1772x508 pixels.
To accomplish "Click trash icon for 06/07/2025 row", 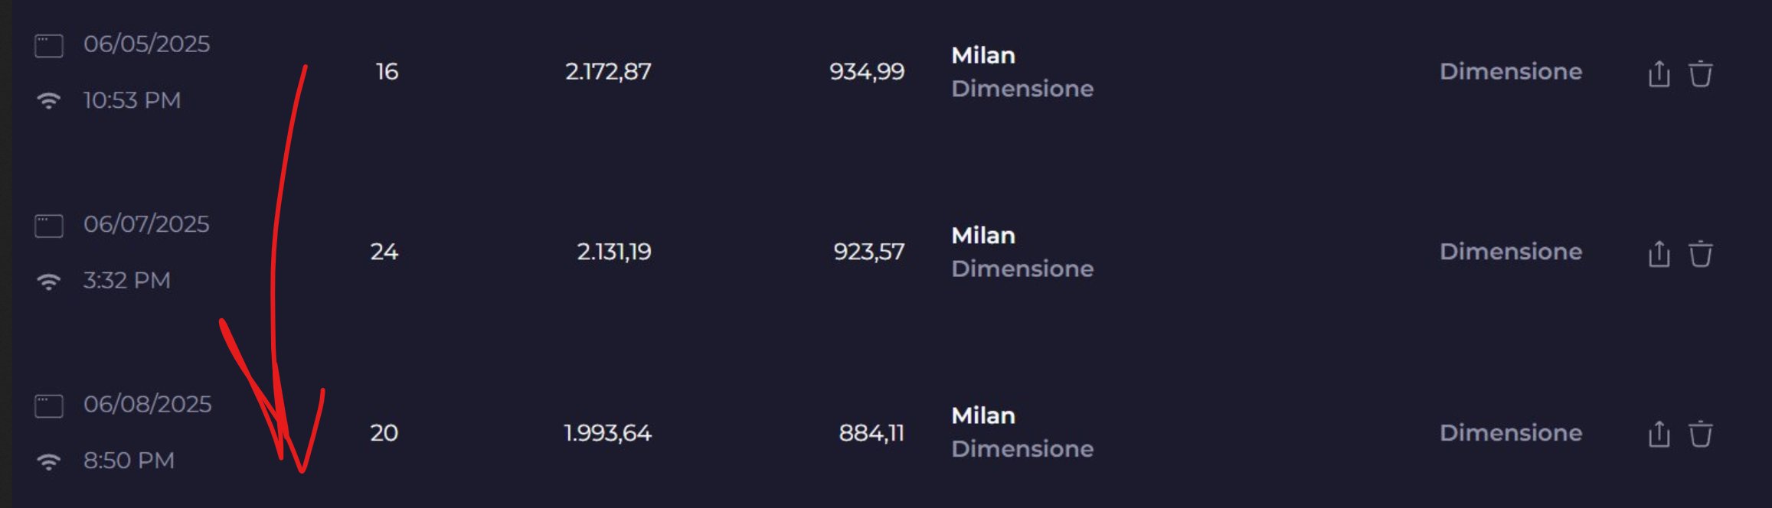I will [1701, 254].
